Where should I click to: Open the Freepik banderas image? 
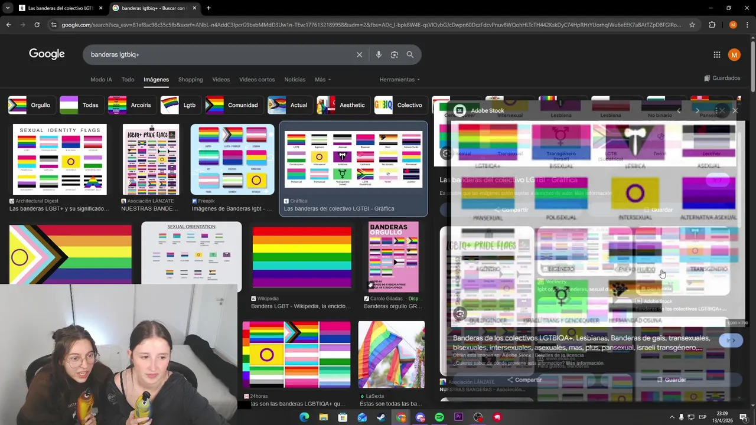(232, 159)
